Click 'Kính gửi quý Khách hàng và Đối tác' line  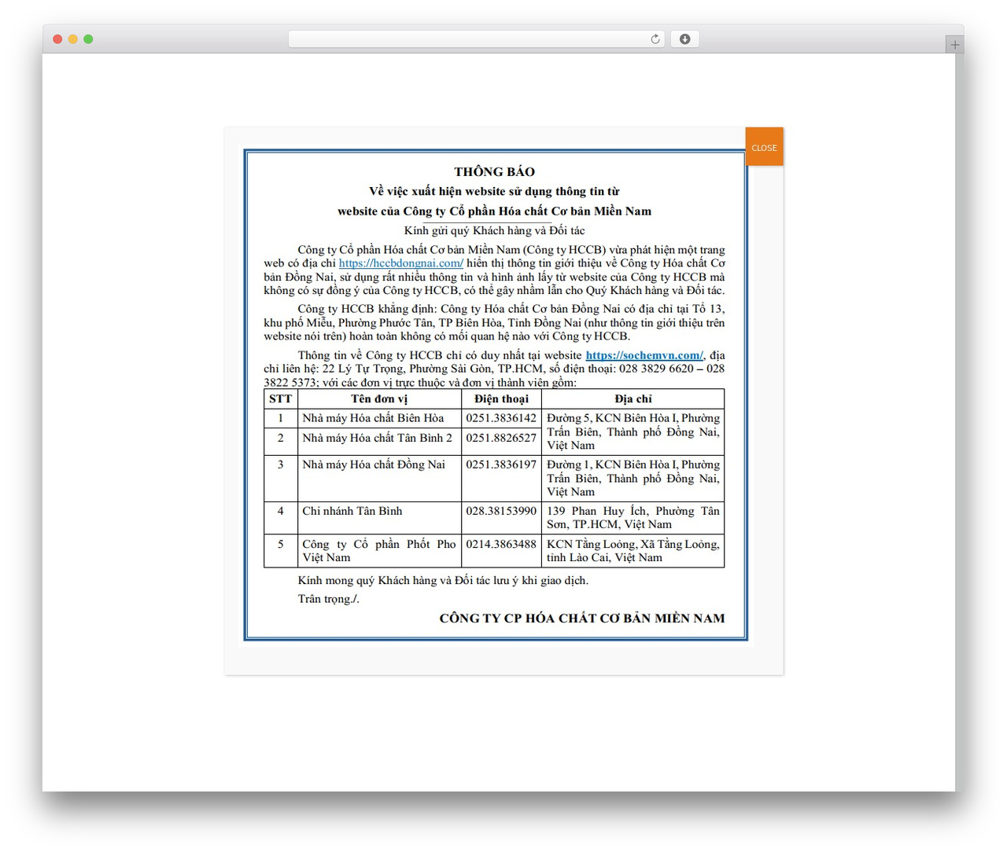(494, 230)
